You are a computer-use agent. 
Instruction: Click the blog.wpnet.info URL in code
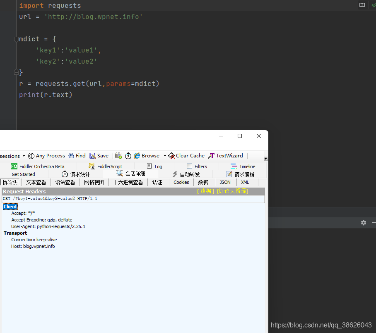coord(94,17)
